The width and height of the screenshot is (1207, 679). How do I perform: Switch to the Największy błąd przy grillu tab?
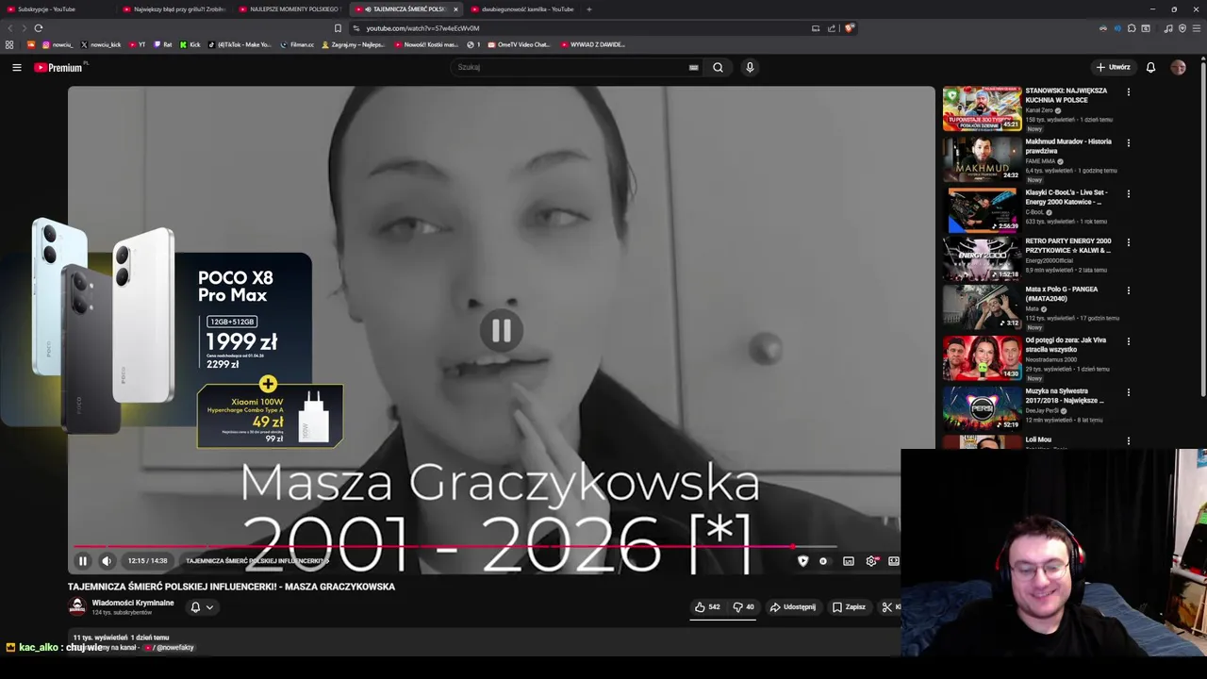pos(175,9)
